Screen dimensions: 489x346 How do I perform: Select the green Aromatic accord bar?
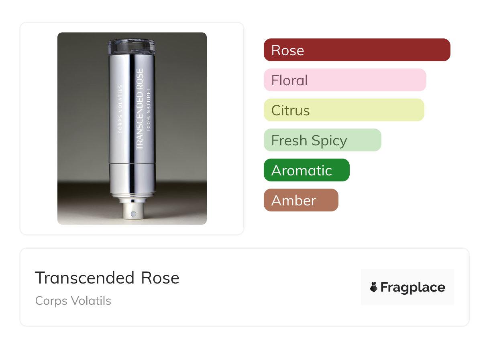(x=307, y=170)
